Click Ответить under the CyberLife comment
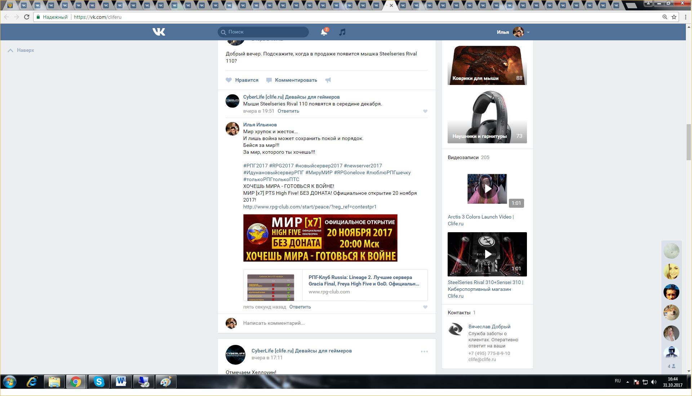 pos(288,111)
